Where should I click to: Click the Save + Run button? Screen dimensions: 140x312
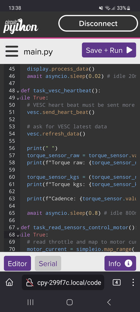tap(109, 50)
